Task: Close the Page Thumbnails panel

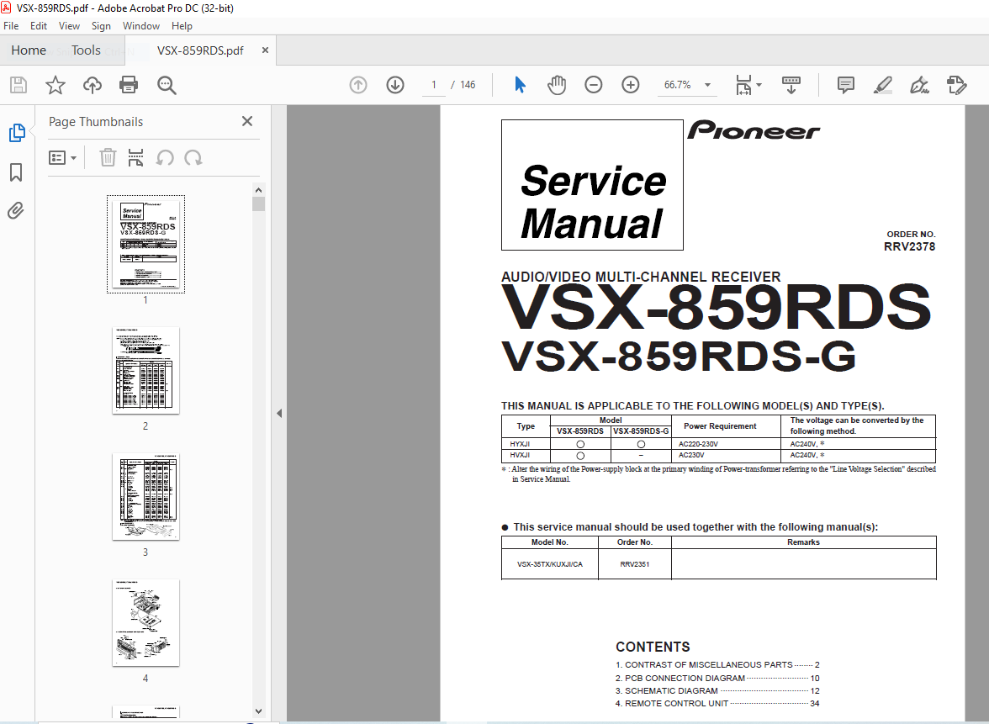Action: tap(247, 121)
